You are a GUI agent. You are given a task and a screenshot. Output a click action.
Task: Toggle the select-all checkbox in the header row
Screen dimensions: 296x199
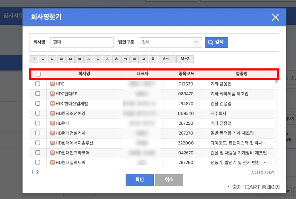click(x=38, y=74)
